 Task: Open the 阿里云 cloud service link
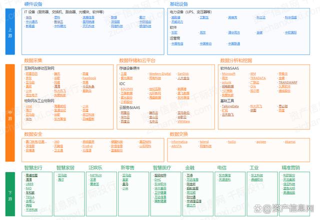125,113
